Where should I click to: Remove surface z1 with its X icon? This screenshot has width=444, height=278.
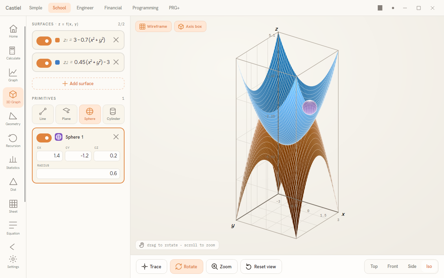(116, 40)
